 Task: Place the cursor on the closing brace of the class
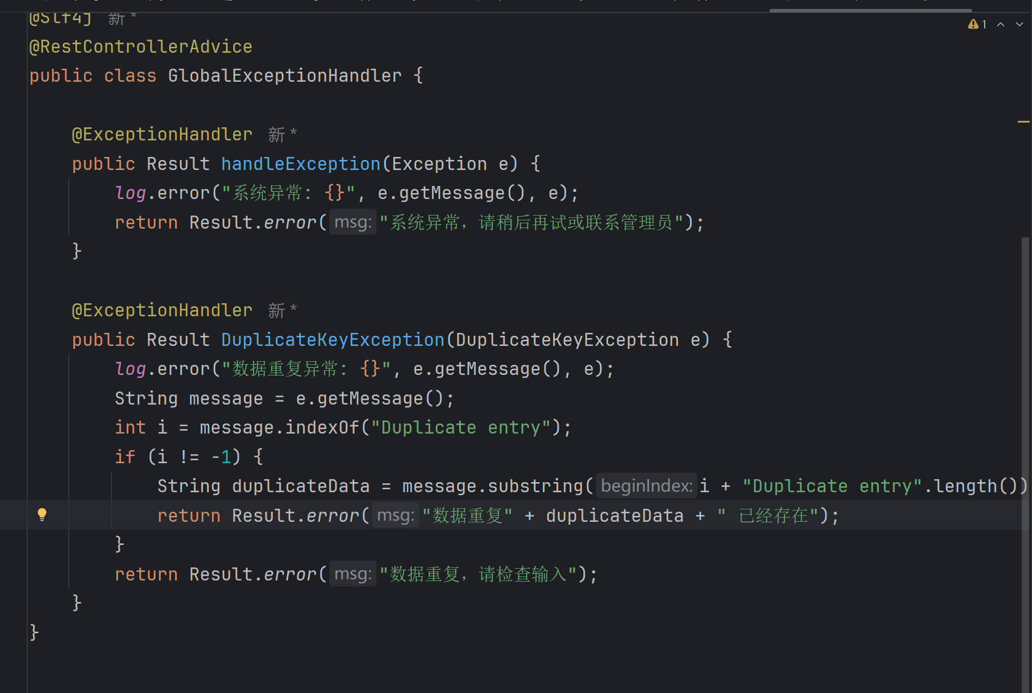click(34, 632)
